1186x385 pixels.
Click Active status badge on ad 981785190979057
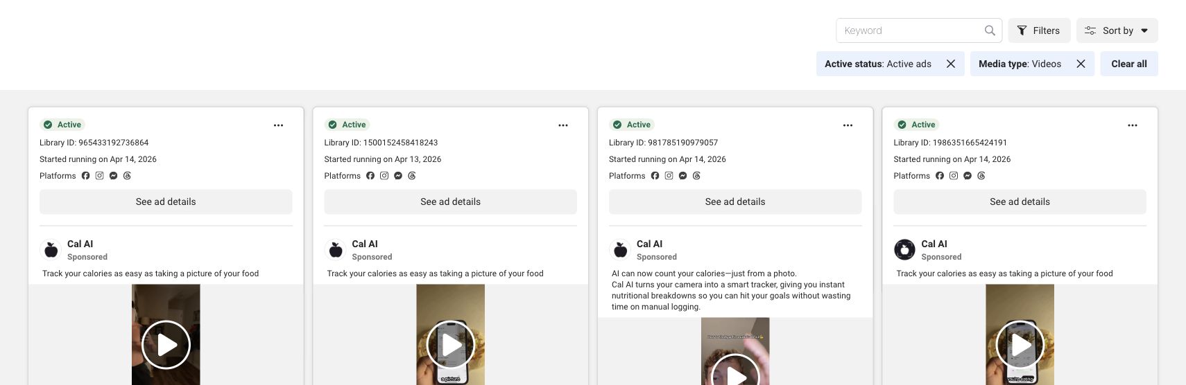(632, 125)
